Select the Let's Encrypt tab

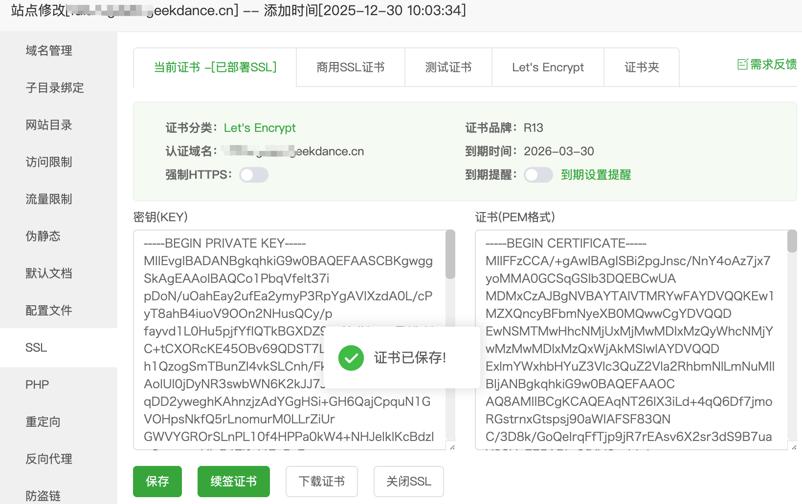[x=548, y=67]
